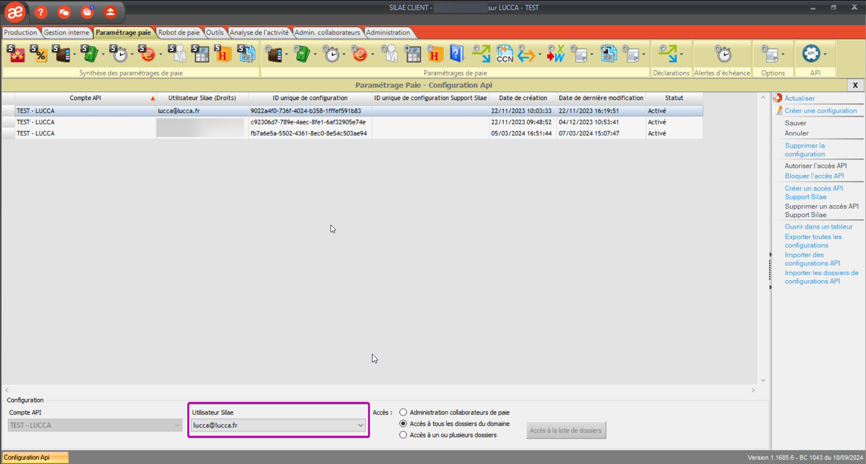Click Créer une configuration link
The width and height of the screenshot is (866, 464).
click(x=820, y=111)
